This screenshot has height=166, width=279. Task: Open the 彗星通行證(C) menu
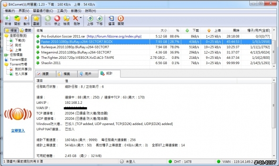tap(43, 11)
